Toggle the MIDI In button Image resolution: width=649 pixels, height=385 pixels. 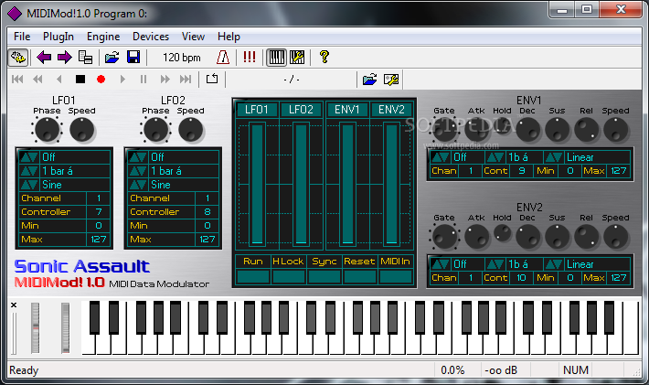click(395, 262)
